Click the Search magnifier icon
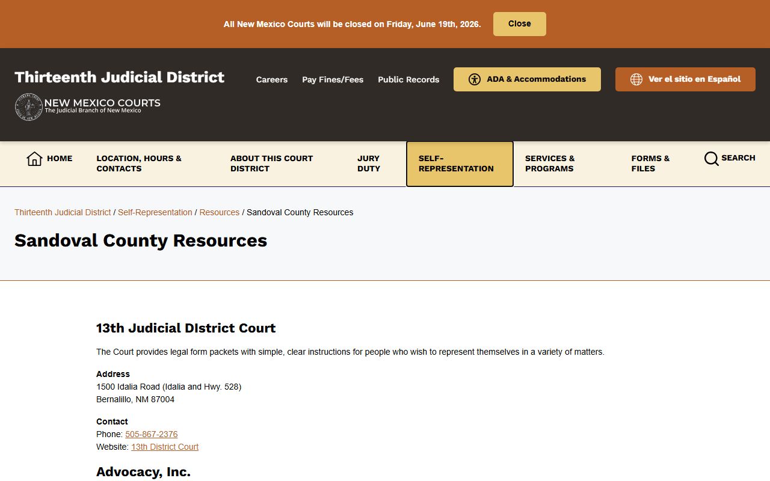The width and height of the screenshot is (770, 481). click(x=711, y=159)
